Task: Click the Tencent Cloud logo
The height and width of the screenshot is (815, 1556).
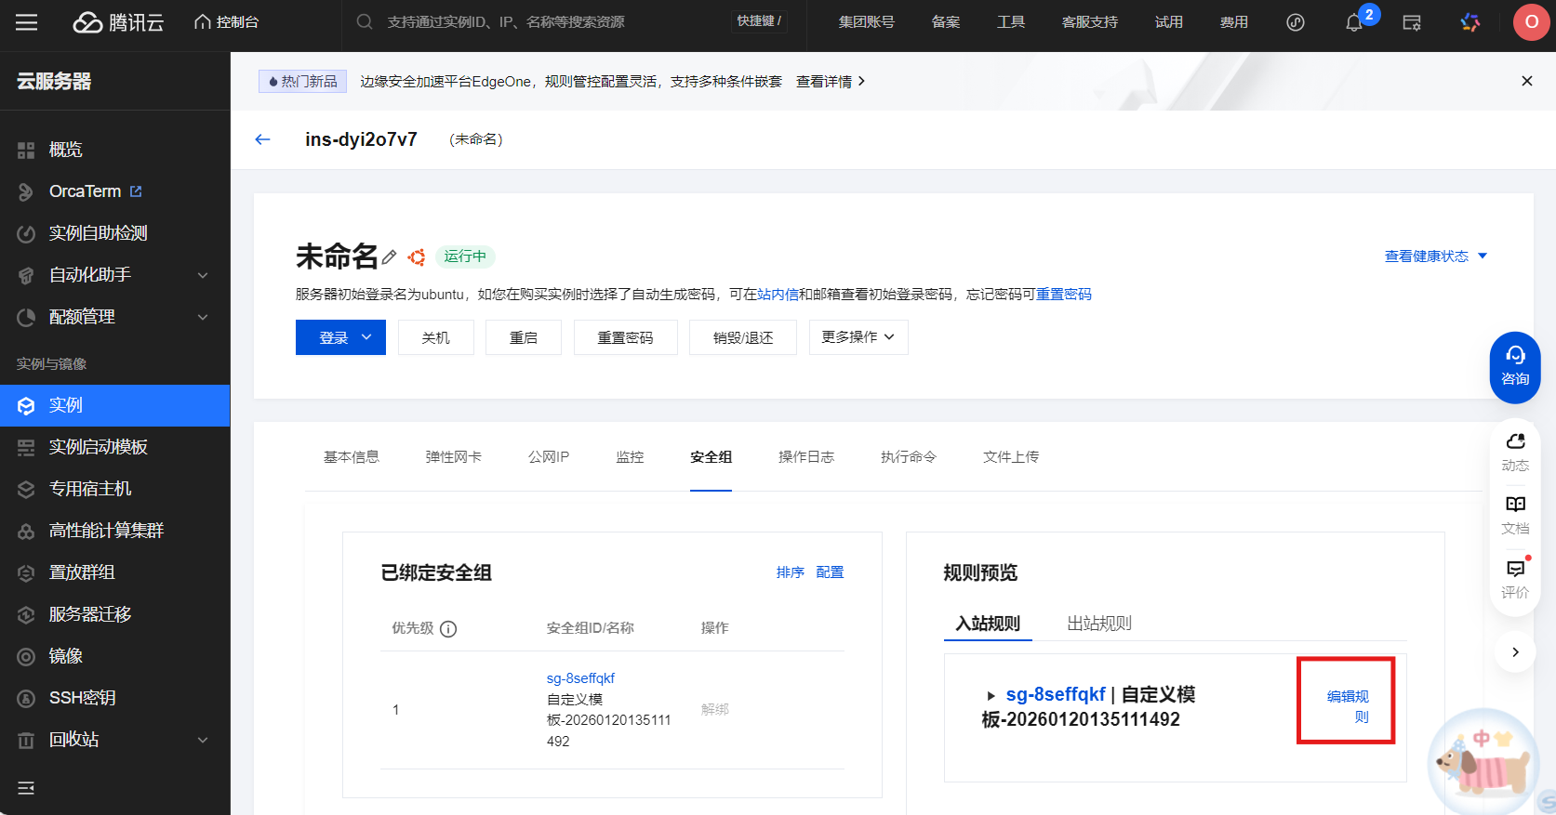Action: pos(118,22)
